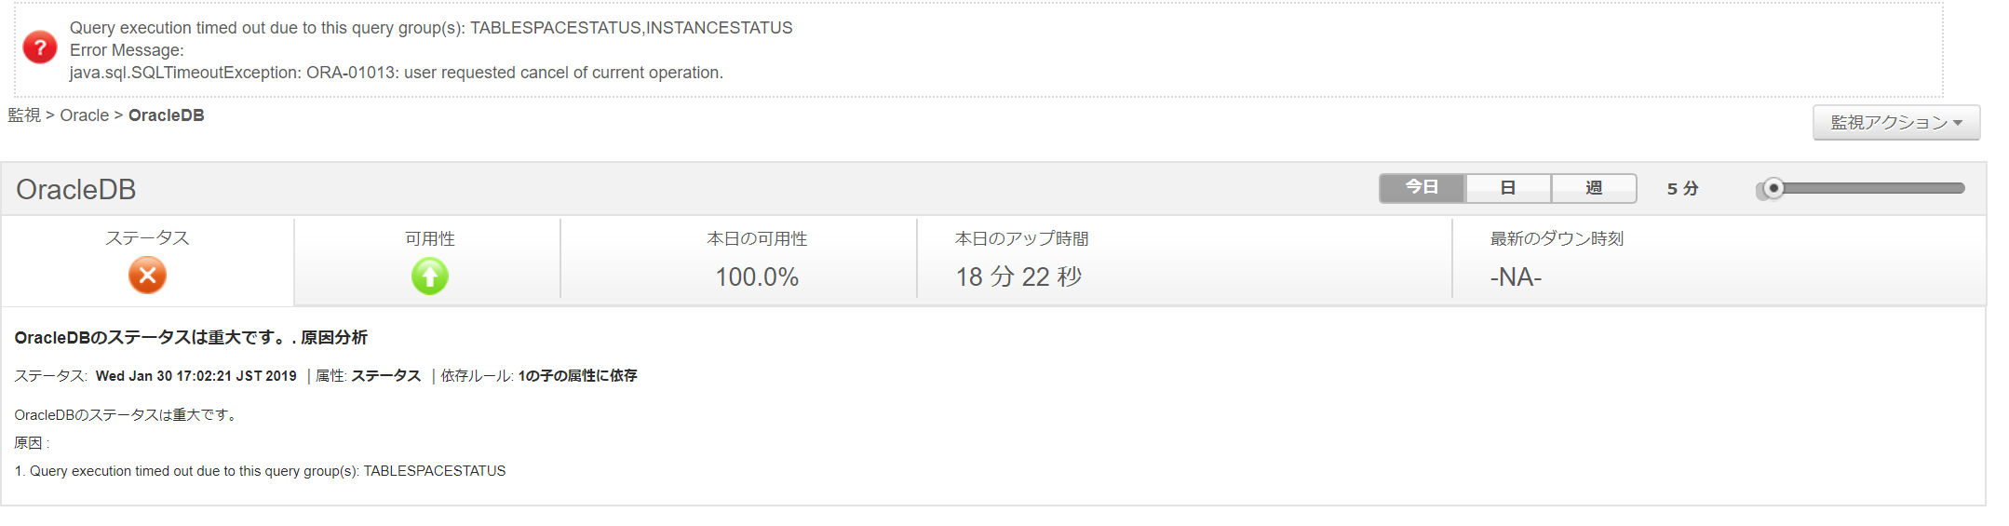Image resolution: width=2009 pixels, height=526 pixels.
Task: Switch to the 今日 time range tab
Action: [x=1422, y=188]
